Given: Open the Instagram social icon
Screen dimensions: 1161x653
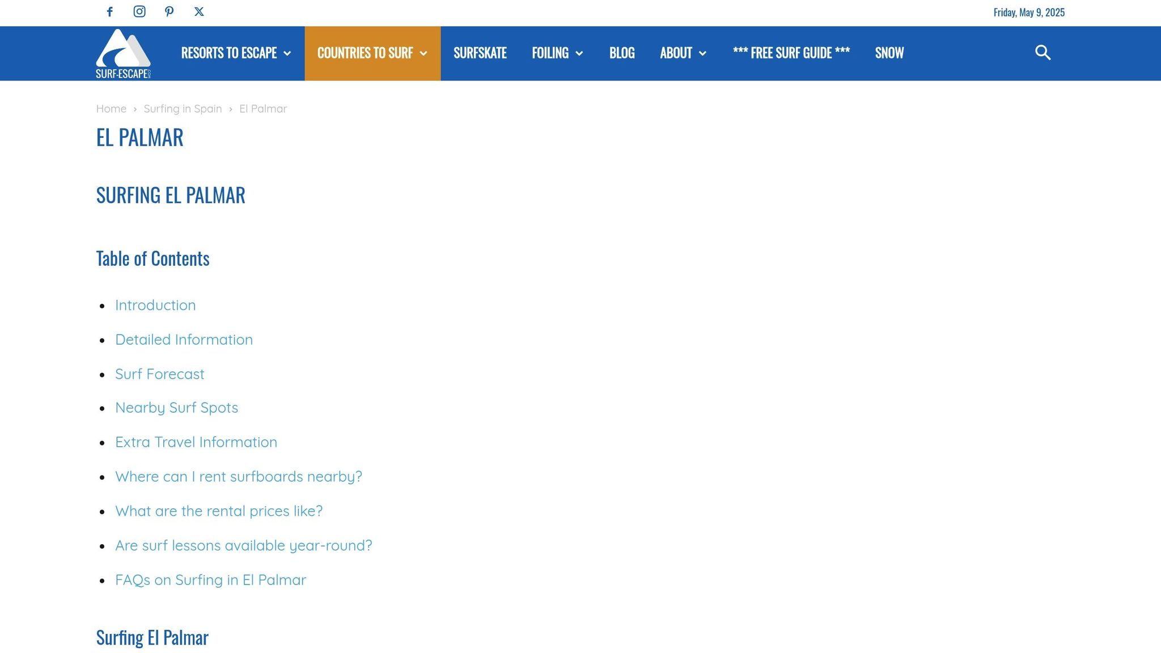Looking at the screenshot, I should (139, 12).
